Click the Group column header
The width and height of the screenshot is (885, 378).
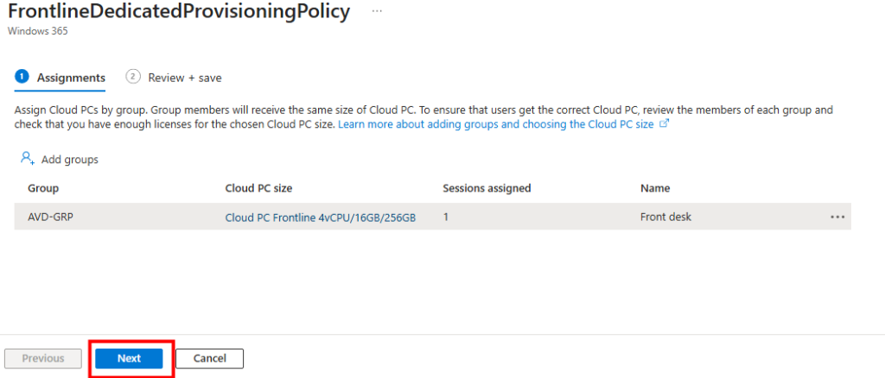click(x=43, y=188)
